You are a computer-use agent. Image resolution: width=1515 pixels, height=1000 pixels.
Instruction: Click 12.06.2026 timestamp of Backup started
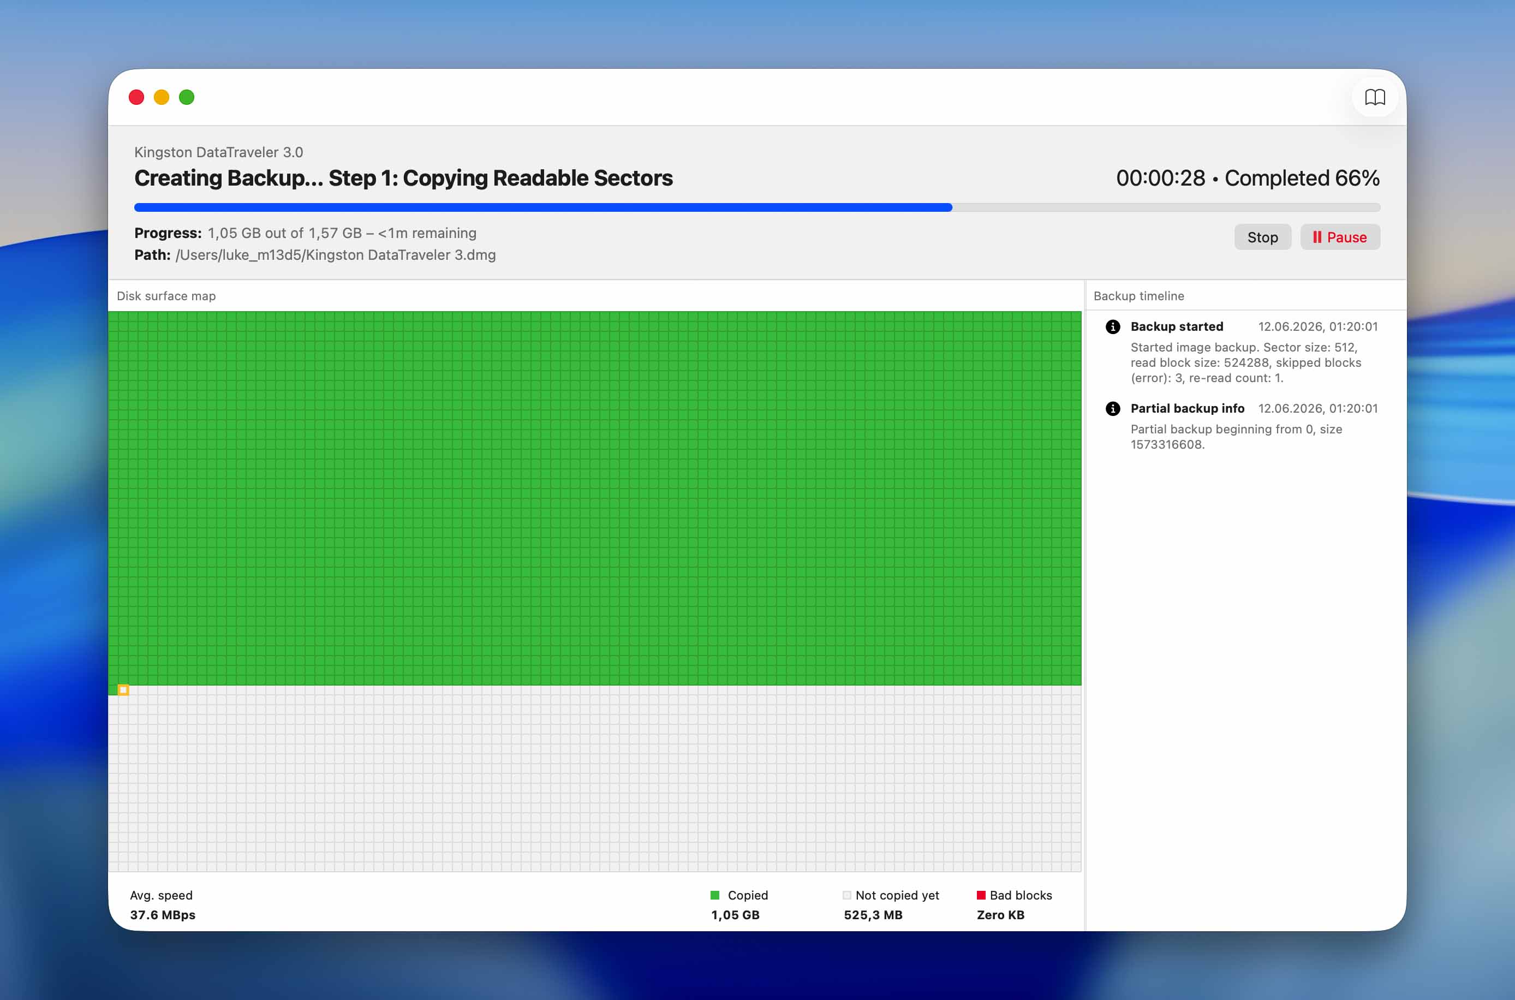coord(1318,326)
